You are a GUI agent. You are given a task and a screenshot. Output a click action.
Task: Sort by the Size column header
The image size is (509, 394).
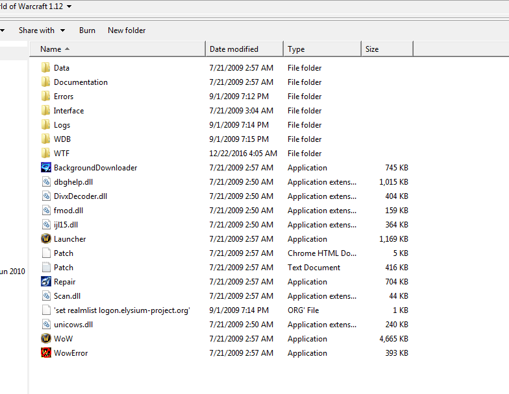(387, 49)
